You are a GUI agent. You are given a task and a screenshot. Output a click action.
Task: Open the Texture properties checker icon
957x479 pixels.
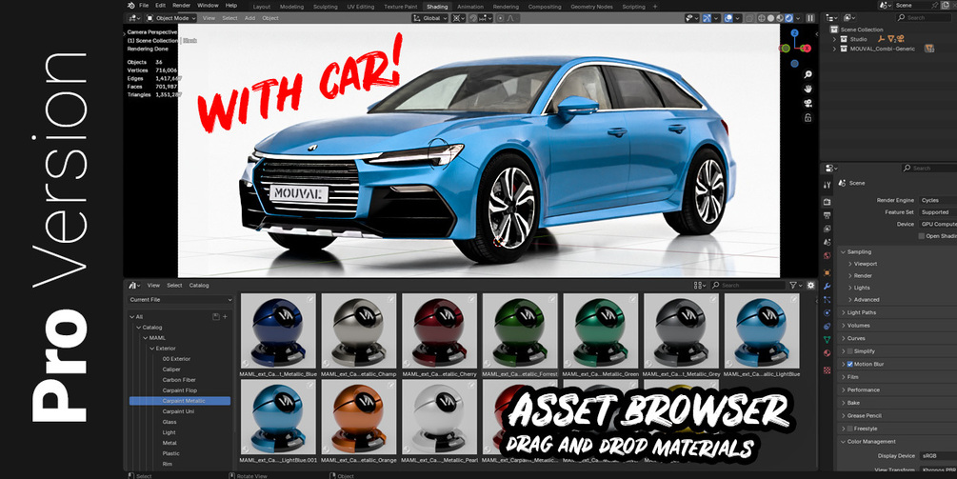827,369
